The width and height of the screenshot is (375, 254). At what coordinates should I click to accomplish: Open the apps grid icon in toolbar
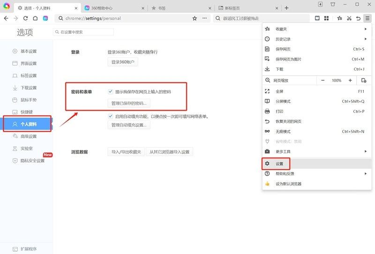coord(326,18)
